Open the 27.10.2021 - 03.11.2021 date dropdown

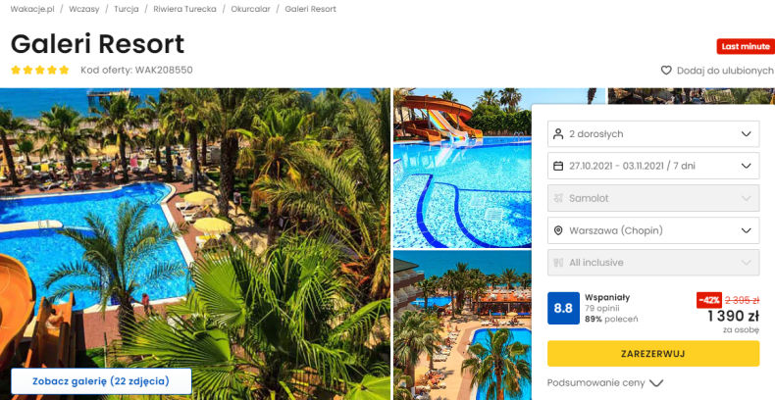point(653,166)
